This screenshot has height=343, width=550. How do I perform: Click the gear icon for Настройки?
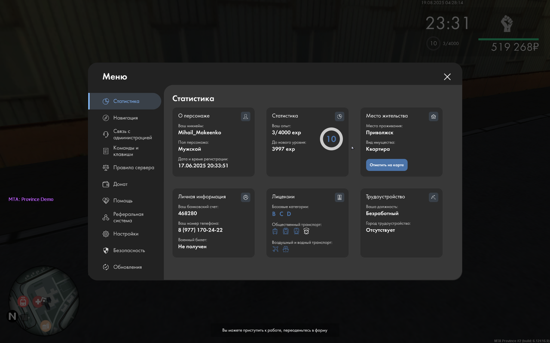pos(106,234)
